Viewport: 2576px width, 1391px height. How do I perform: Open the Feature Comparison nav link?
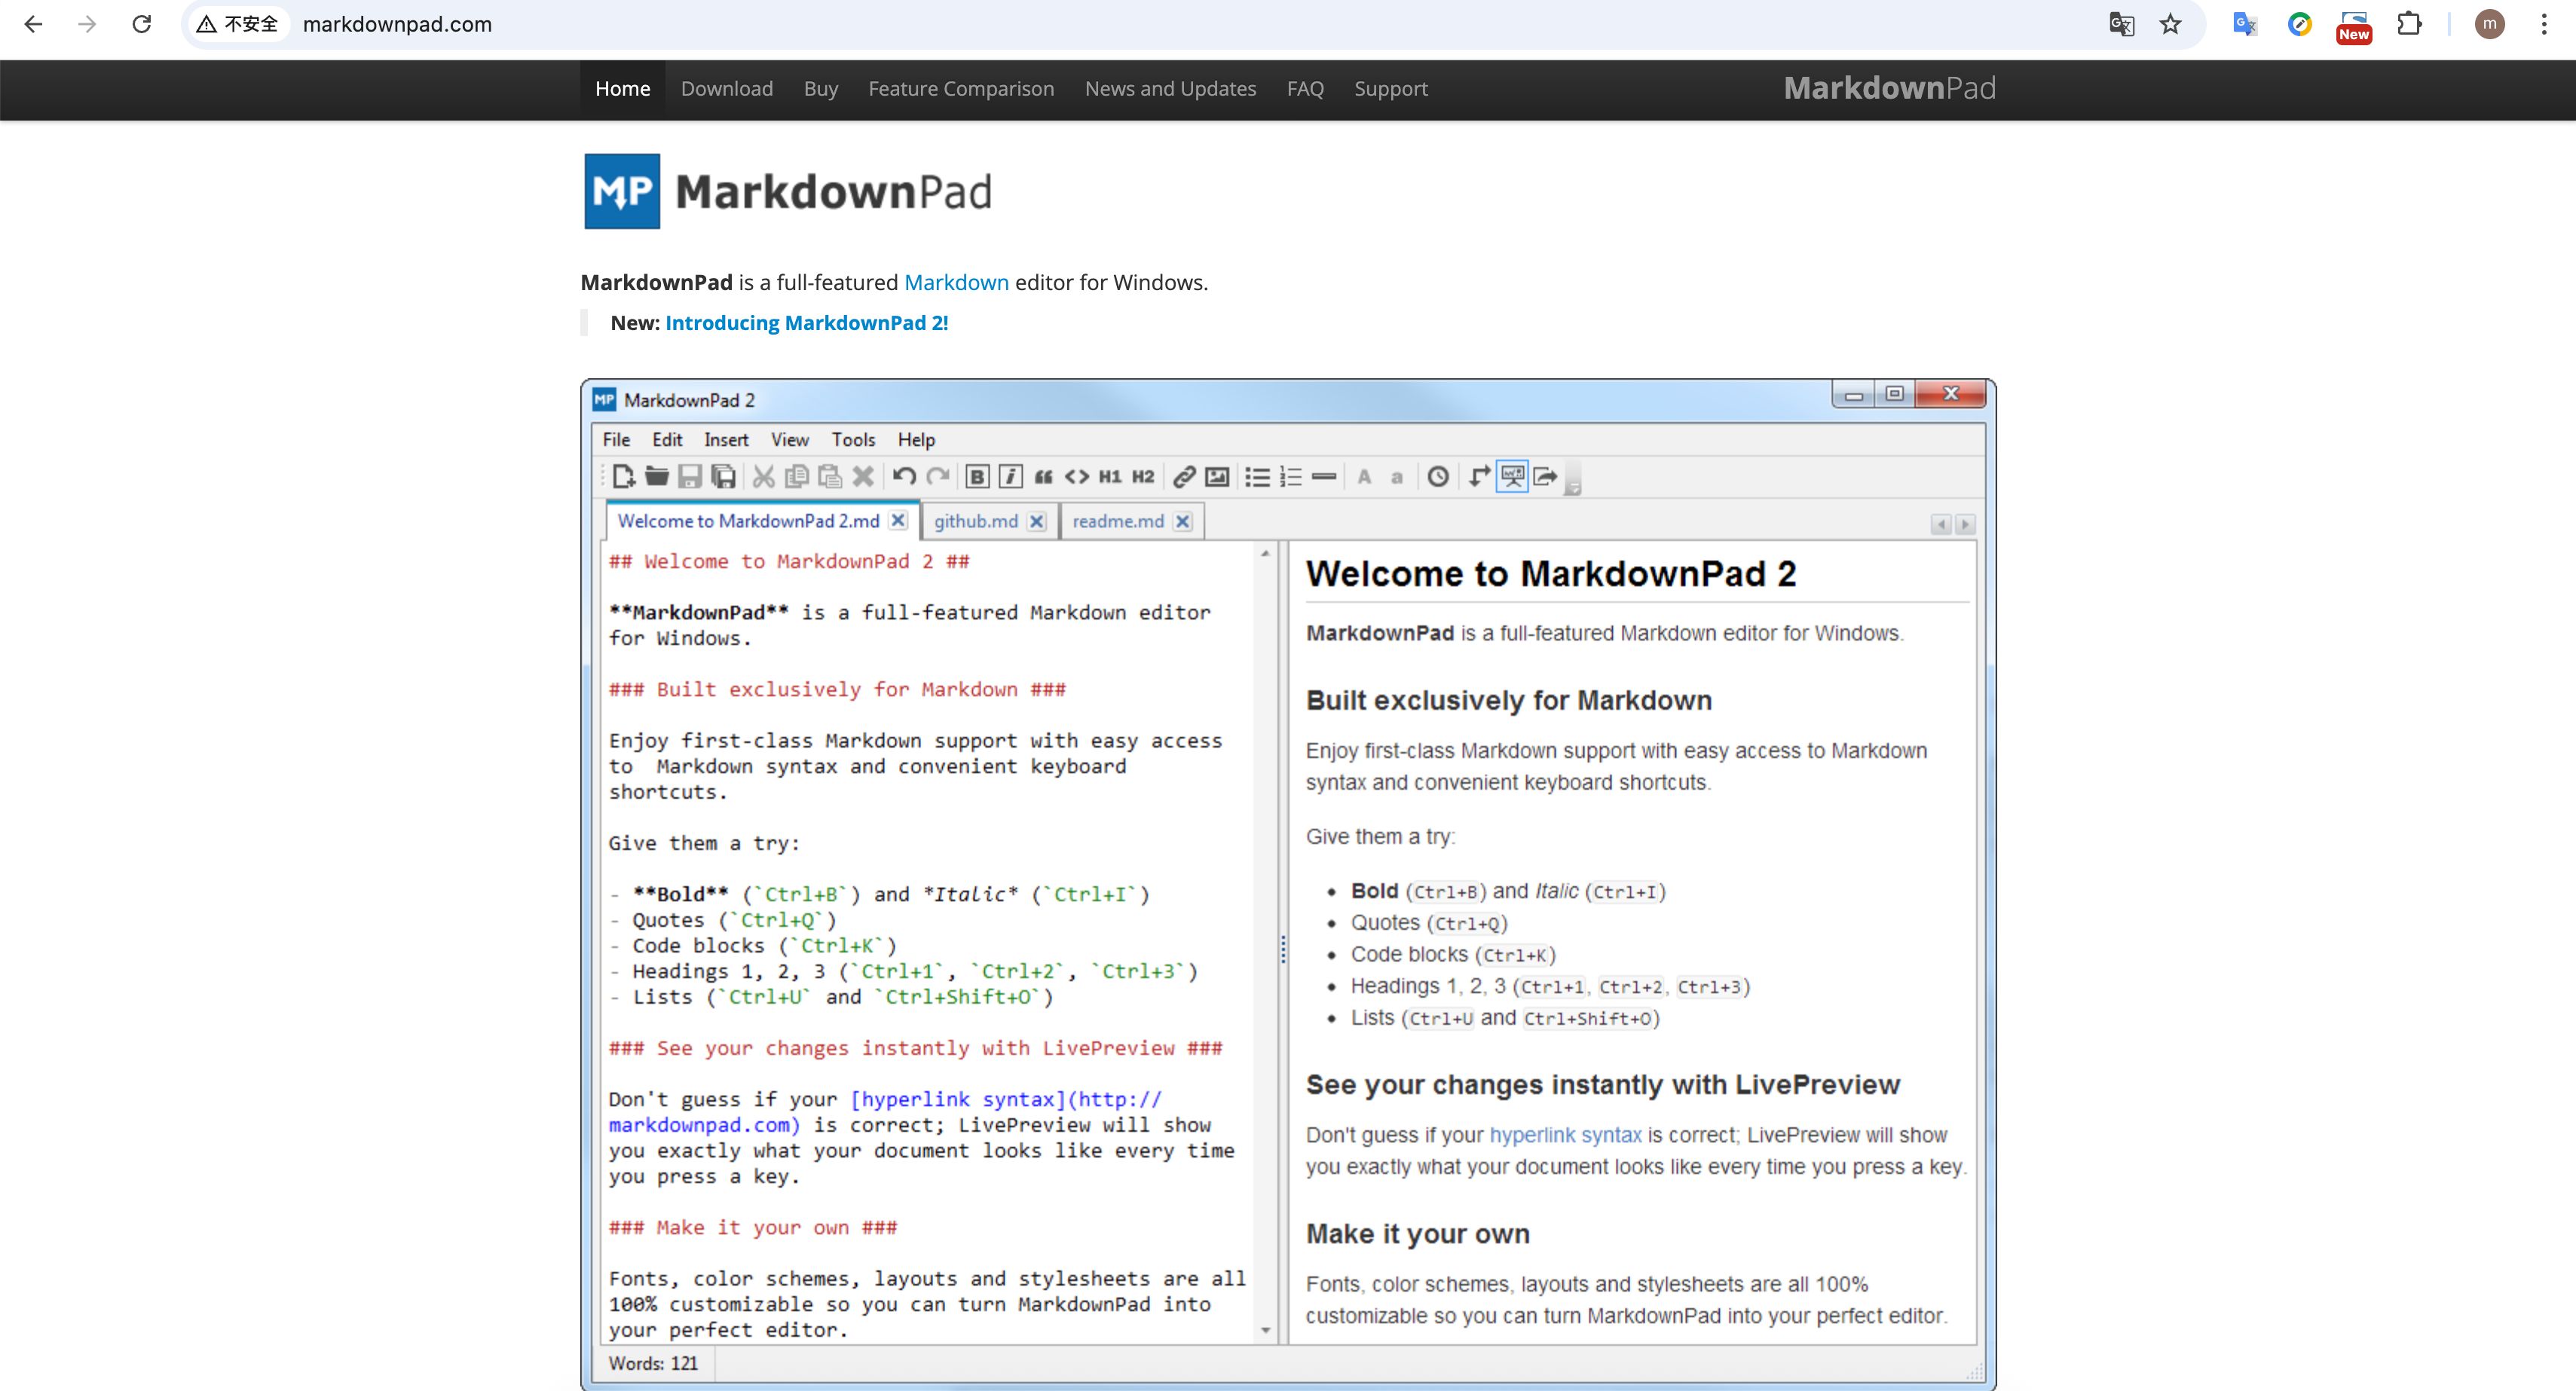click(960, 89)
